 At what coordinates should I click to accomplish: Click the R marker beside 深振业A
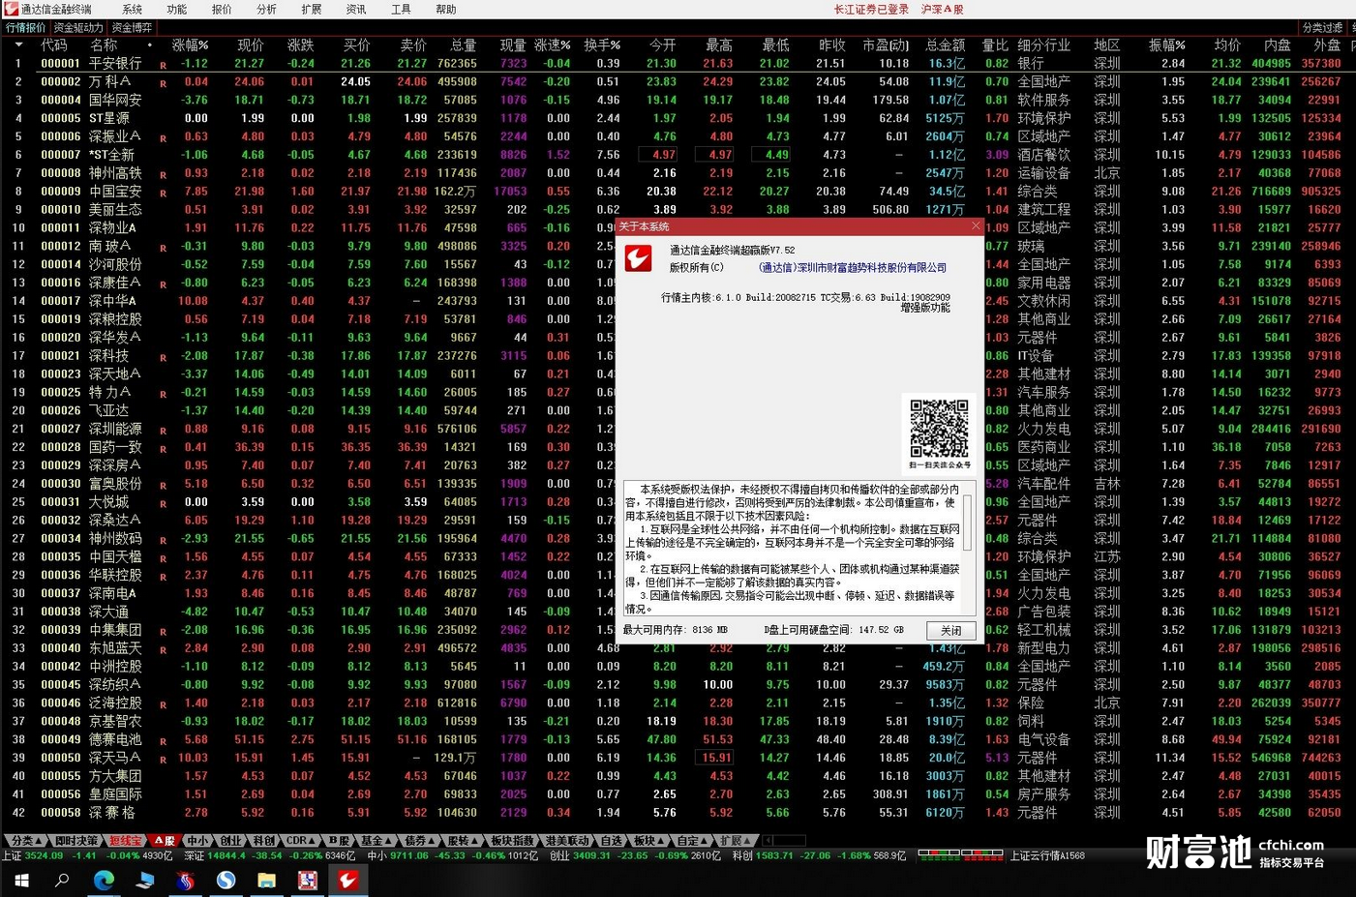point(163,139)
